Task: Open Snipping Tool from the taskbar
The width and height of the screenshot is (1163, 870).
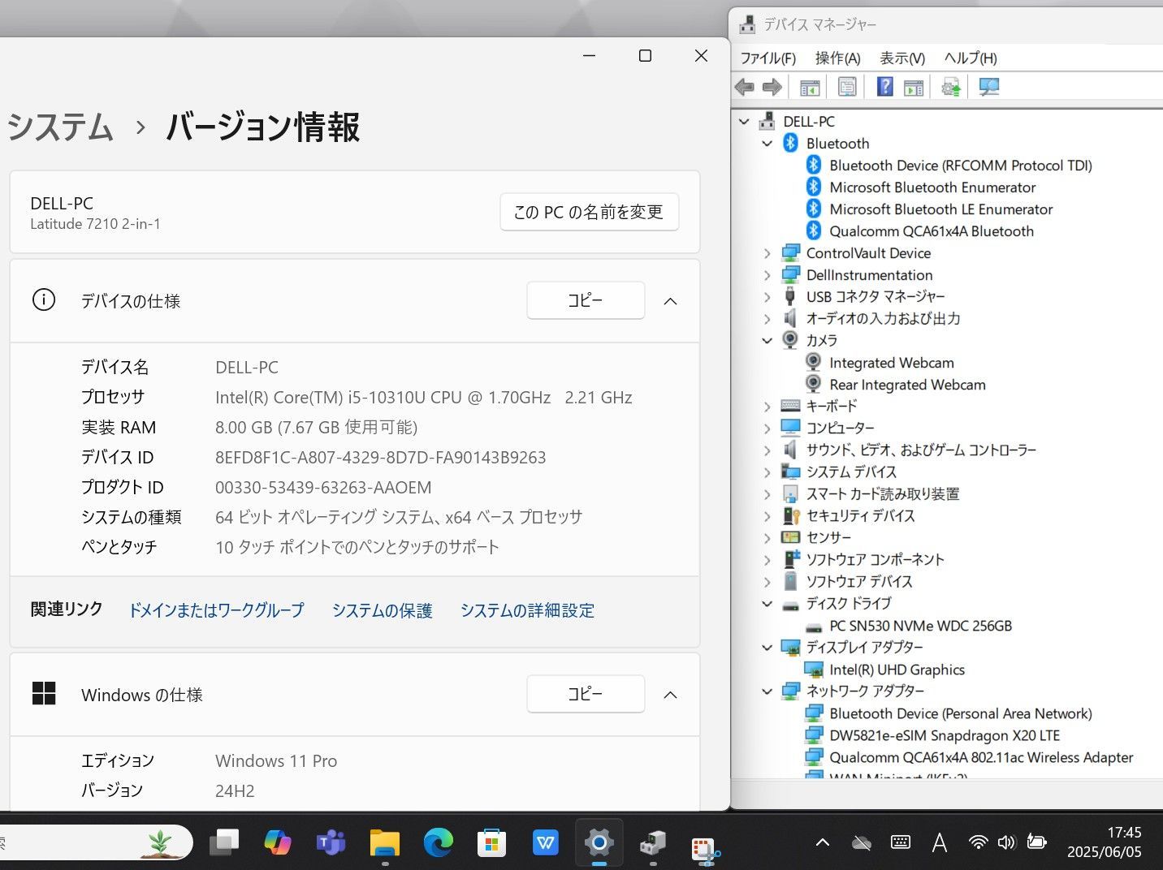Action: tap(705, 849)
